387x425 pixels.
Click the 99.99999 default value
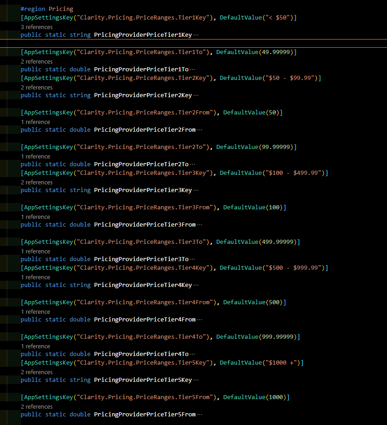point(276,147)
